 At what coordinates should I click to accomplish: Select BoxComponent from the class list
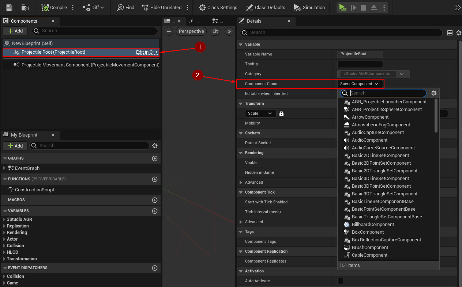(x=368, y=232)
